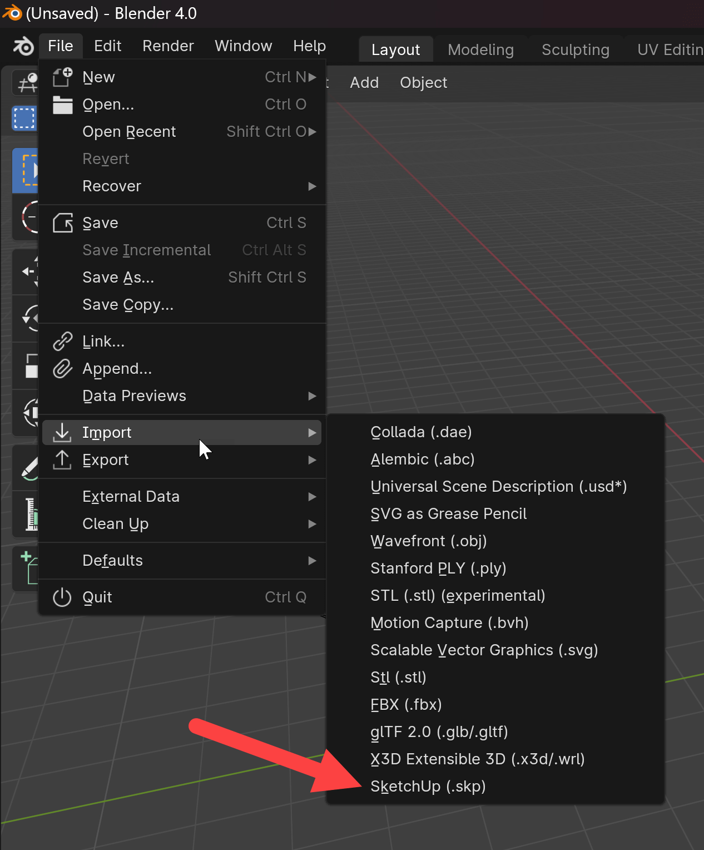Expand the Export submenu
Viewport: 704px width, 850px height.
106,459
